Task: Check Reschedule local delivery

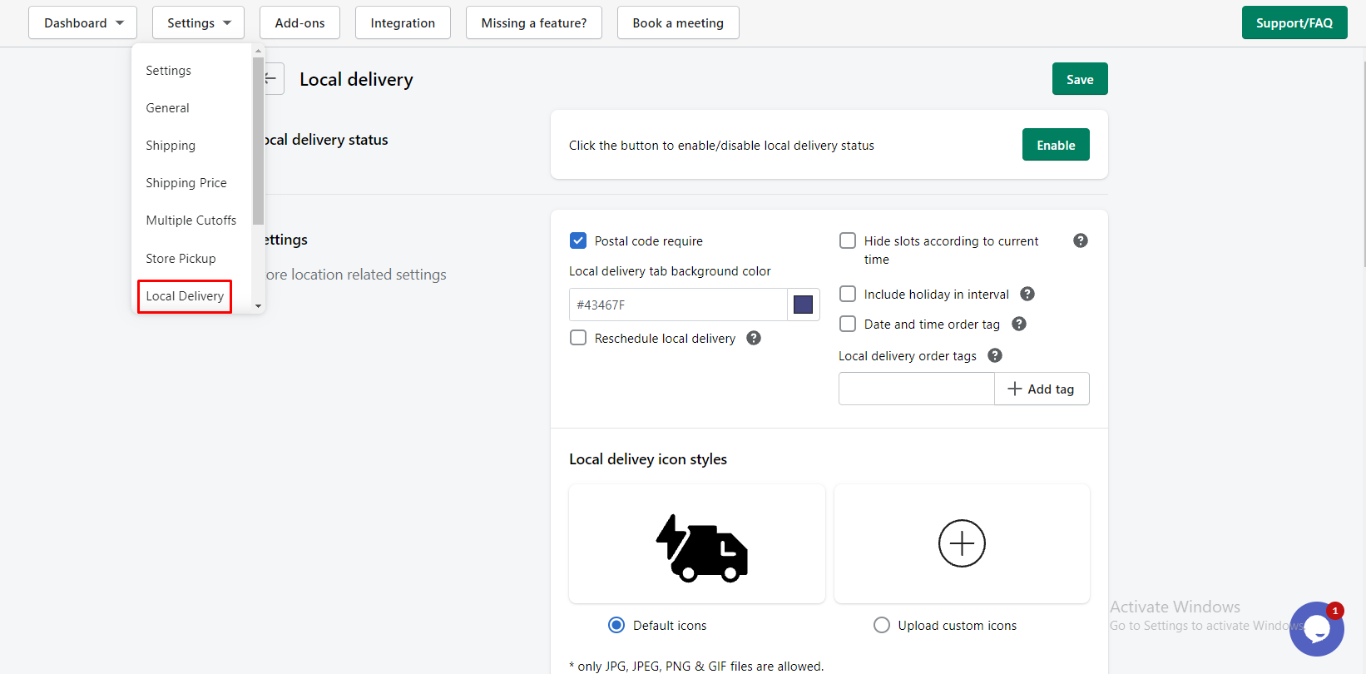Action: click(x=578, y=338)
